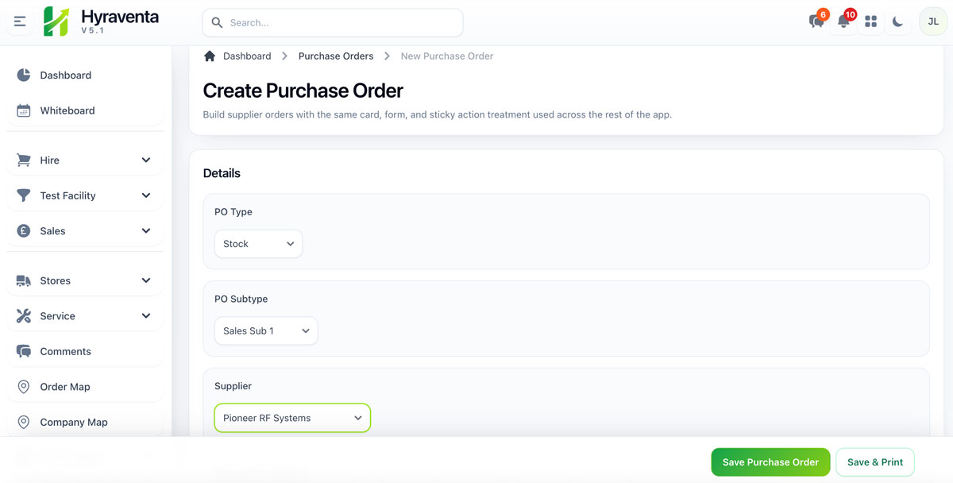
Task: Collapse the sidebar with the hamburger icon
Action: 20,22
